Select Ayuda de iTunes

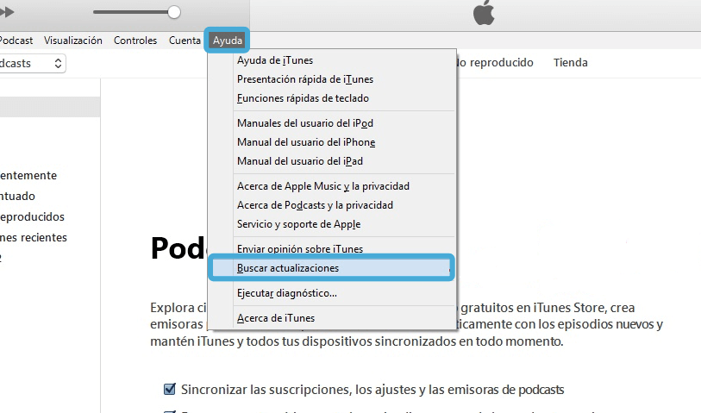[332, 60]
